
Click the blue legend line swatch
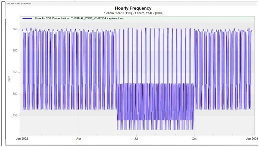pos(27,19)
